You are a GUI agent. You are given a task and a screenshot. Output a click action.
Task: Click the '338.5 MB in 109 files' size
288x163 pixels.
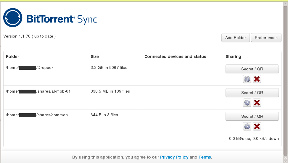pyautogui.click(x=110, y=91)
